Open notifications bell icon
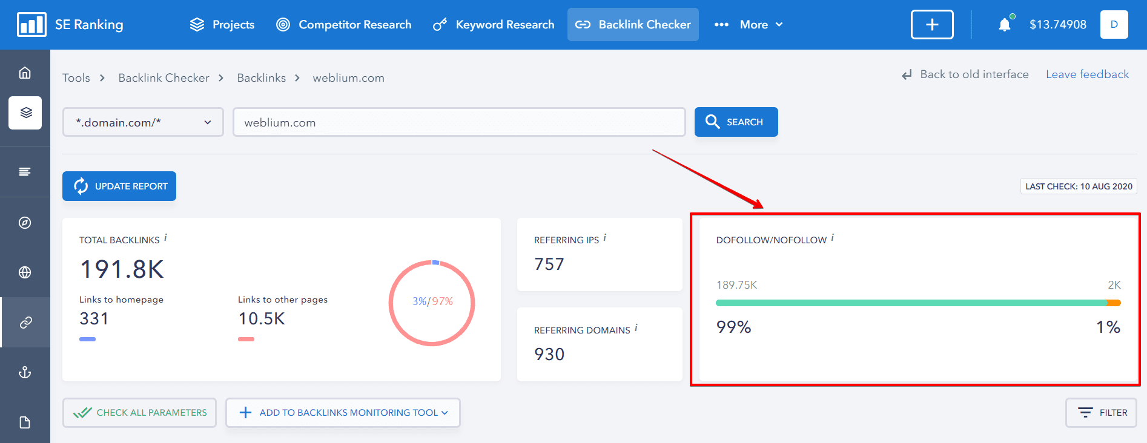Viewport: 1147px width, 443px height. tap(1005, 24)
